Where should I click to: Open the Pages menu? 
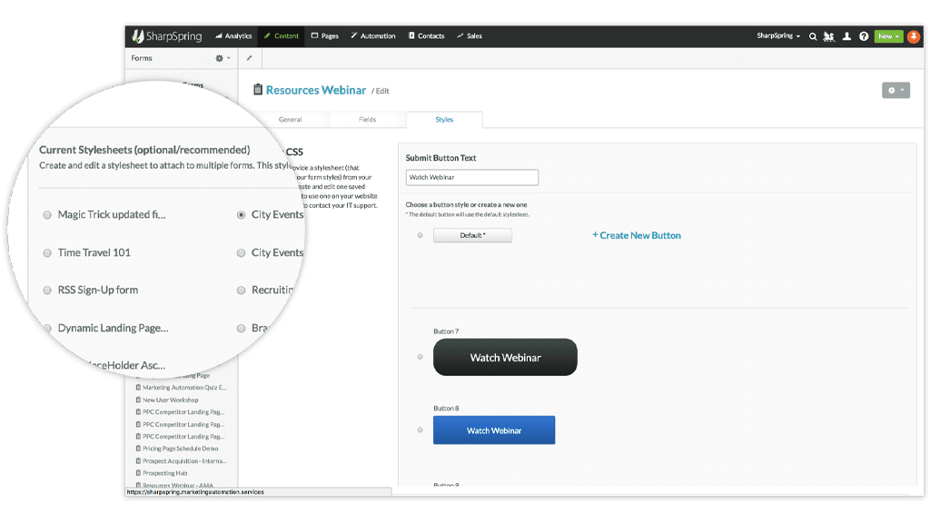[325, 36]
